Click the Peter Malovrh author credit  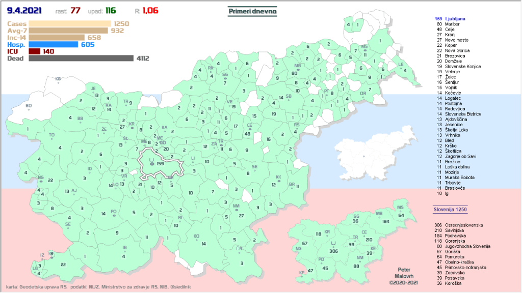(x=403, y=275)
